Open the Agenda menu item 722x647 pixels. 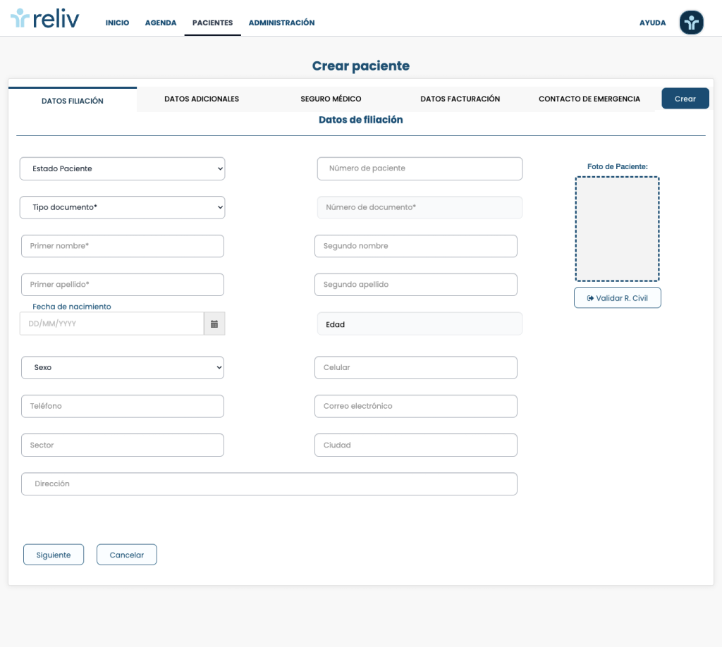click(x=161, y=23)
